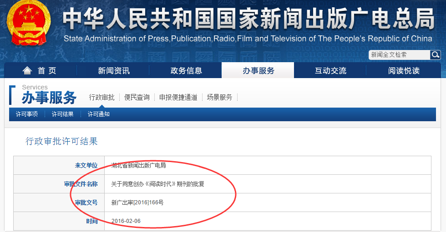Click the 行政审批许可结果 page title
Viewport: 446px width, 232px height.
[x=61, y=141]
